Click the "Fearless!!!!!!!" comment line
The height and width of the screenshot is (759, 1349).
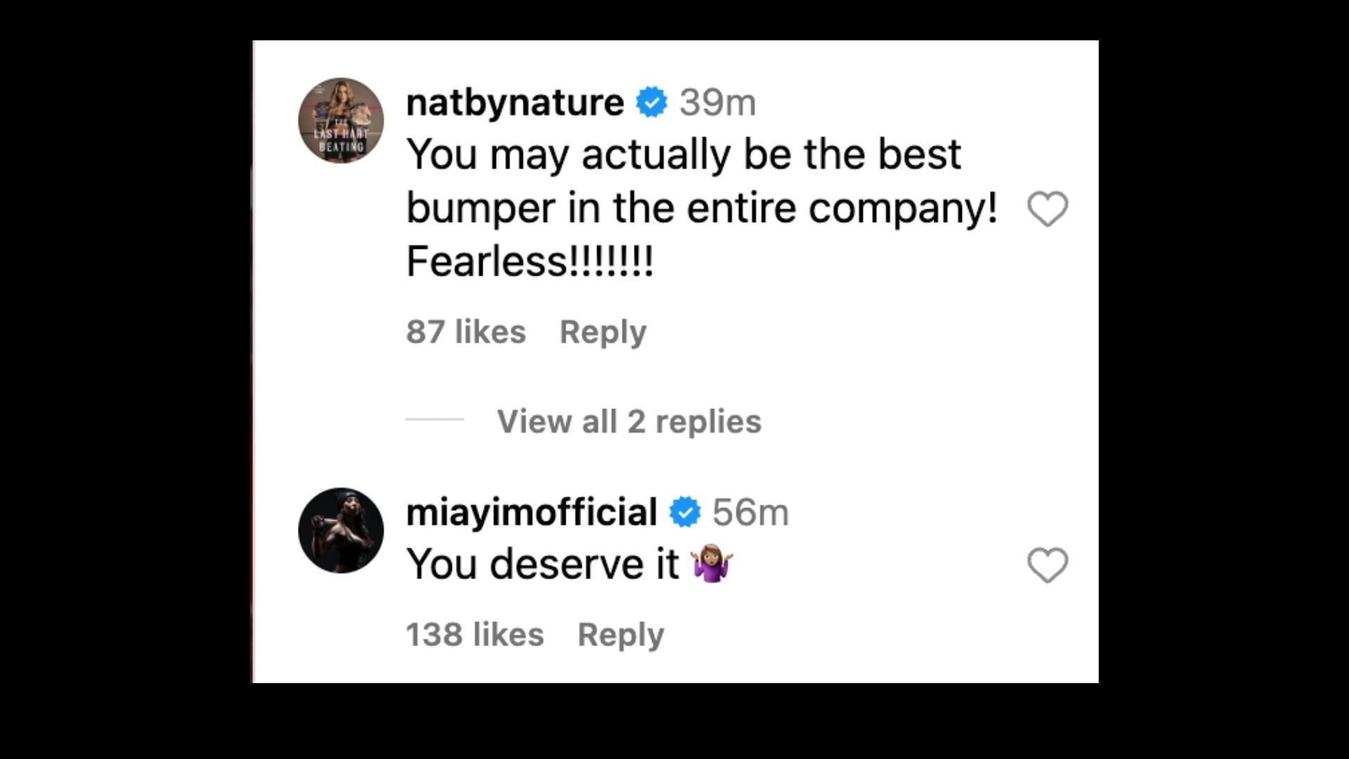[x=530, y=261]
